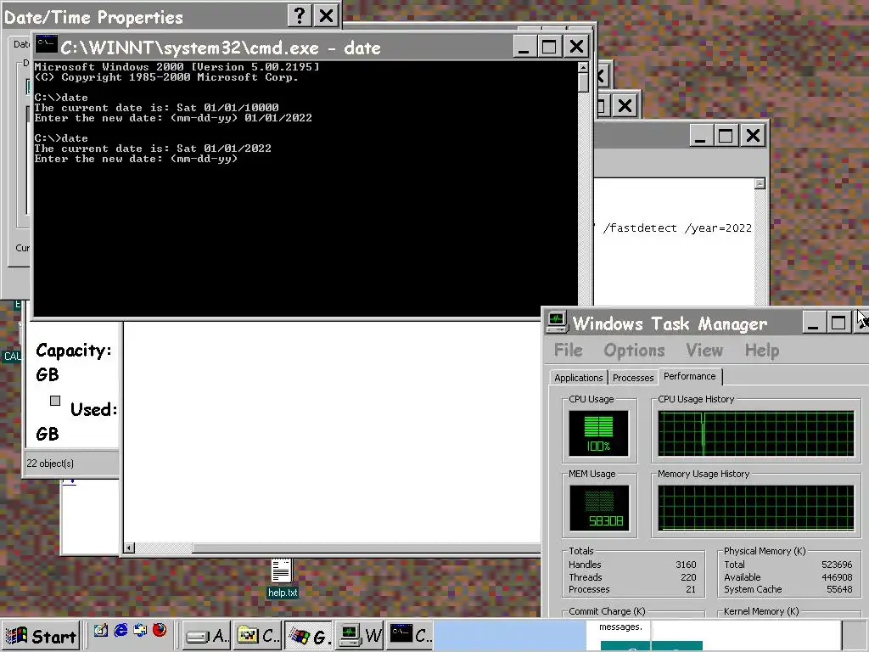The height and width of the screenshot is (652, 869).
Task: Switch to the cmd.exe 'C..' taskbar button
Action: tap(410, 635)
